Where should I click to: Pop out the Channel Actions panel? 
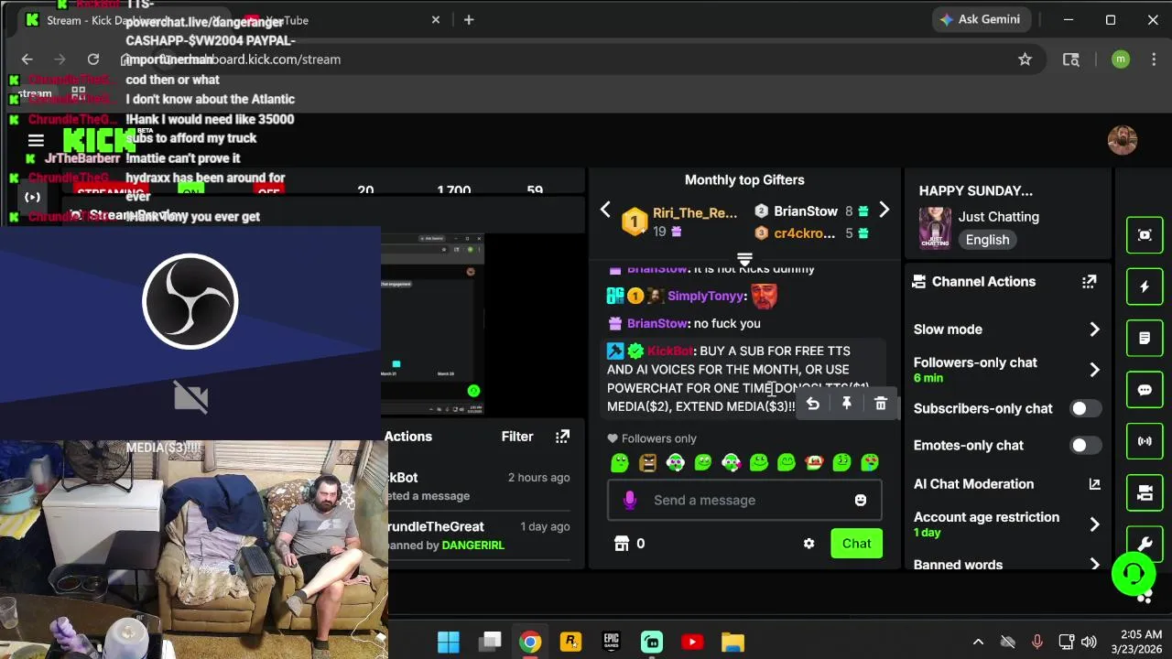1089,282
